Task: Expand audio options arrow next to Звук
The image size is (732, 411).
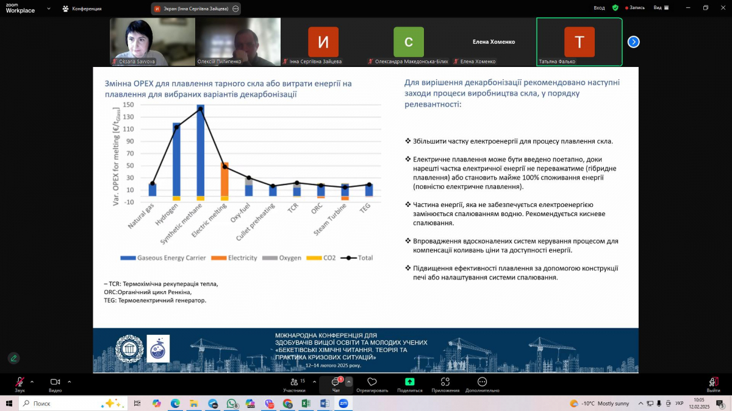Action: [32, 382]
